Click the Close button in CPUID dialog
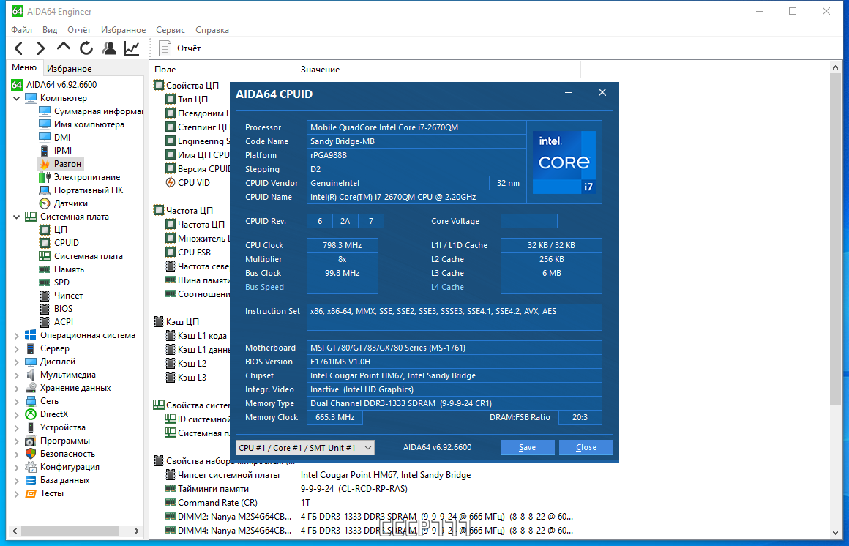Image resolution: width=849 pixels, height=546 pixels. (586, 447)
